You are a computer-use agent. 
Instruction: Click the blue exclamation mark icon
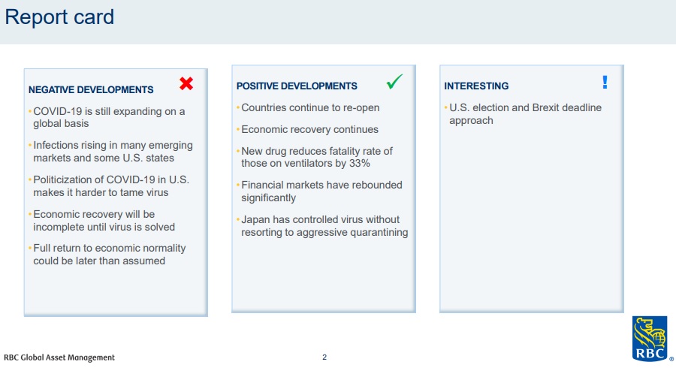(605, 82)
